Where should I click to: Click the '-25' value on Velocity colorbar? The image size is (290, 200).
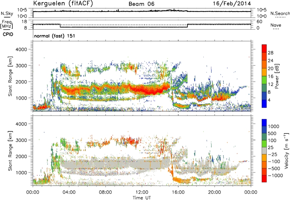[273, 155]
